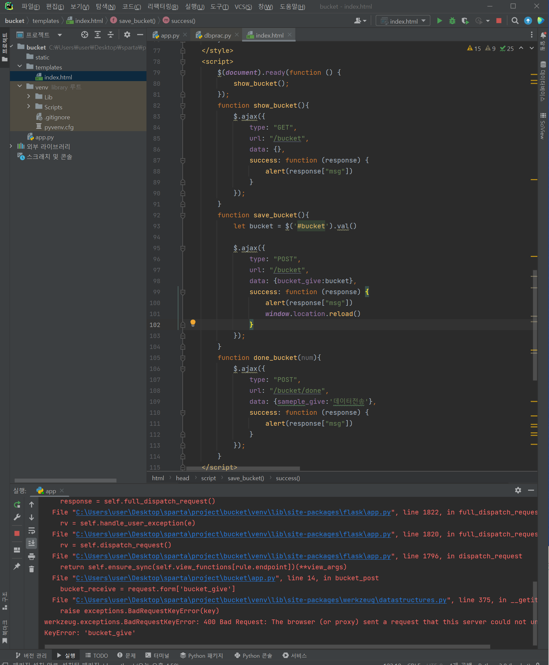Start debugging with the bug icon
Viewport: 549px width, 665px height.
452,21
